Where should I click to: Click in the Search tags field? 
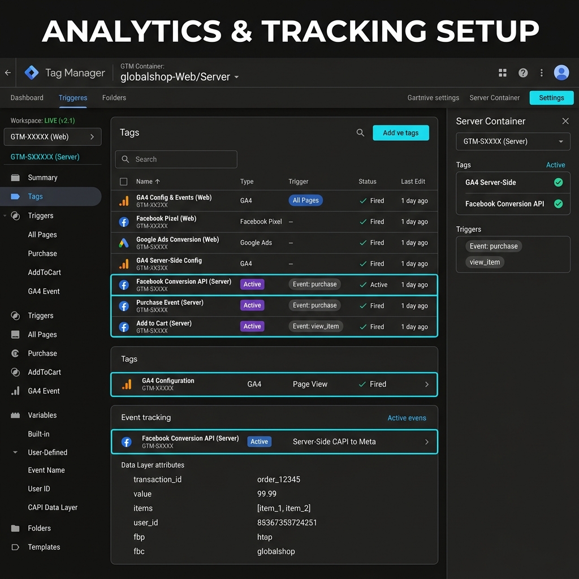coord(176,159)
